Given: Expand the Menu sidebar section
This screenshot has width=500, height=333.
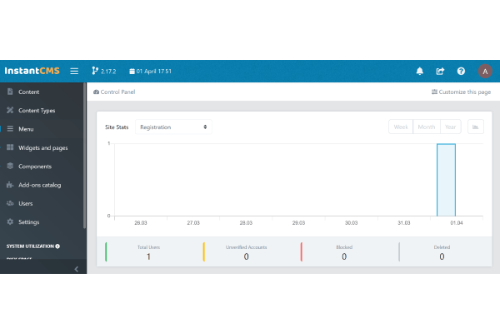Looking at the screenshot, I should 26,129.
